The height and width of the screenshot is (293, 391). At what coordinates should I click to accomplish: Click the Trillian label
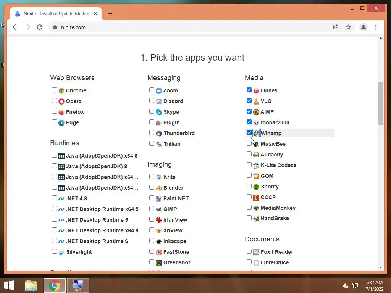[x=172, y=144]
